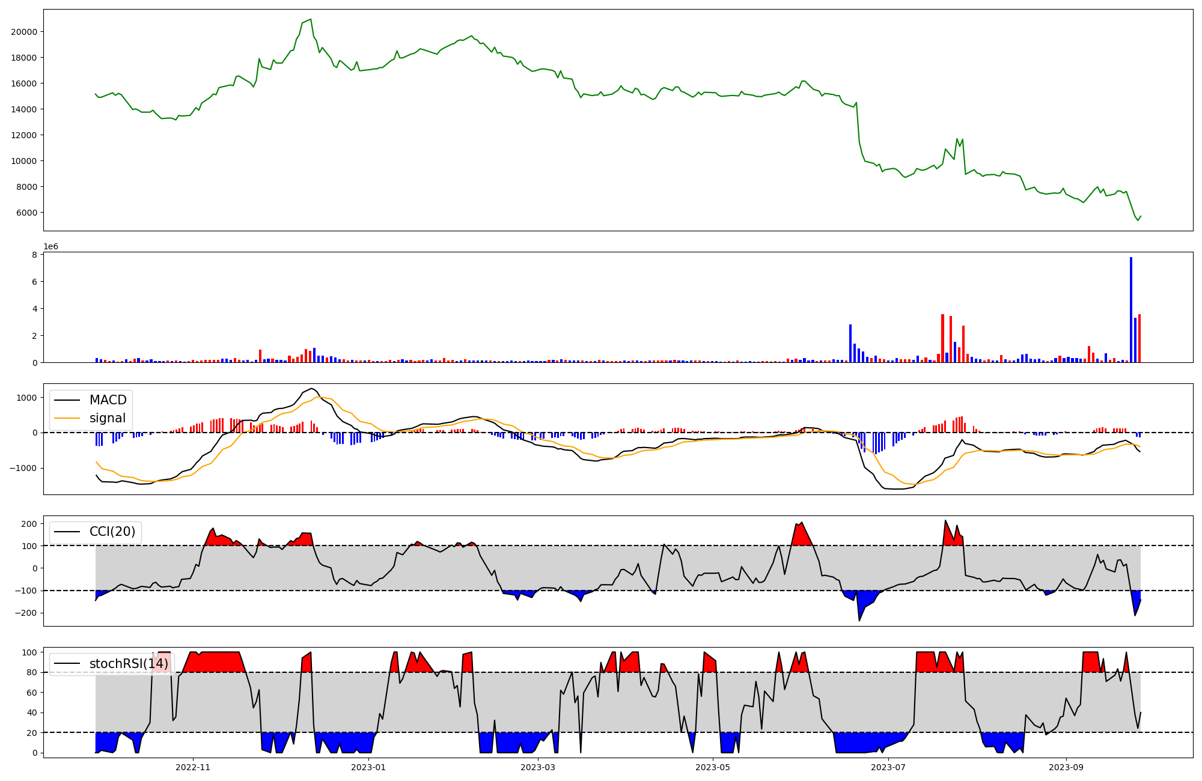Click the 80 tick label on stochRSI axis
Image resolution: width=1202 pixels, height=781 pixels.
[x=31, y=672]
